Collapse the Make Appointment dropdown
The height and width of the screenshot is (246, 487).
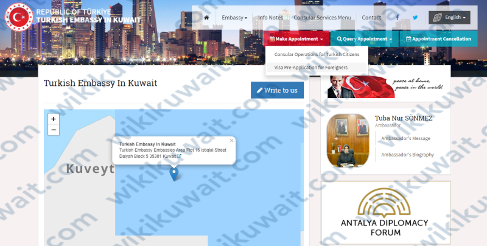(296, 39)
